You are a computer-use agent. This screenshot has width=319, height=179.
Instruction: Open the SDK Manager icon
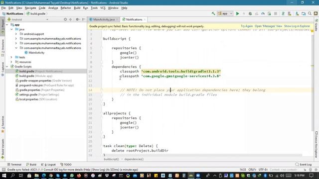pyautogui.click(x=297, y=13)
